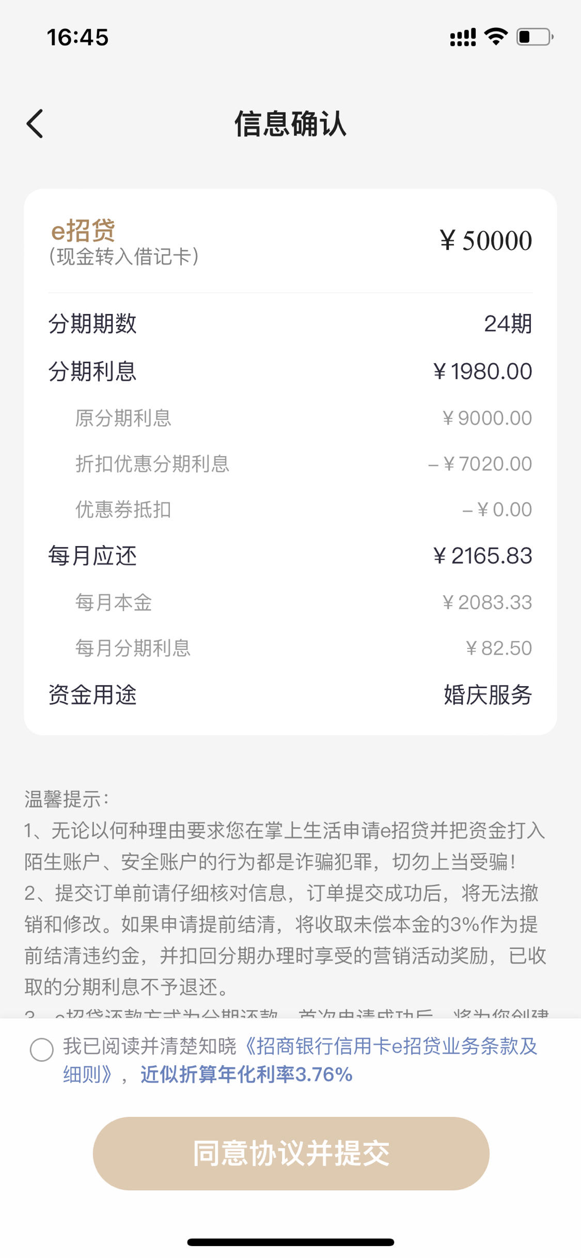Tap the home indicator bar
Viewport: 581px width, 1258px height.
(291, 1242)
